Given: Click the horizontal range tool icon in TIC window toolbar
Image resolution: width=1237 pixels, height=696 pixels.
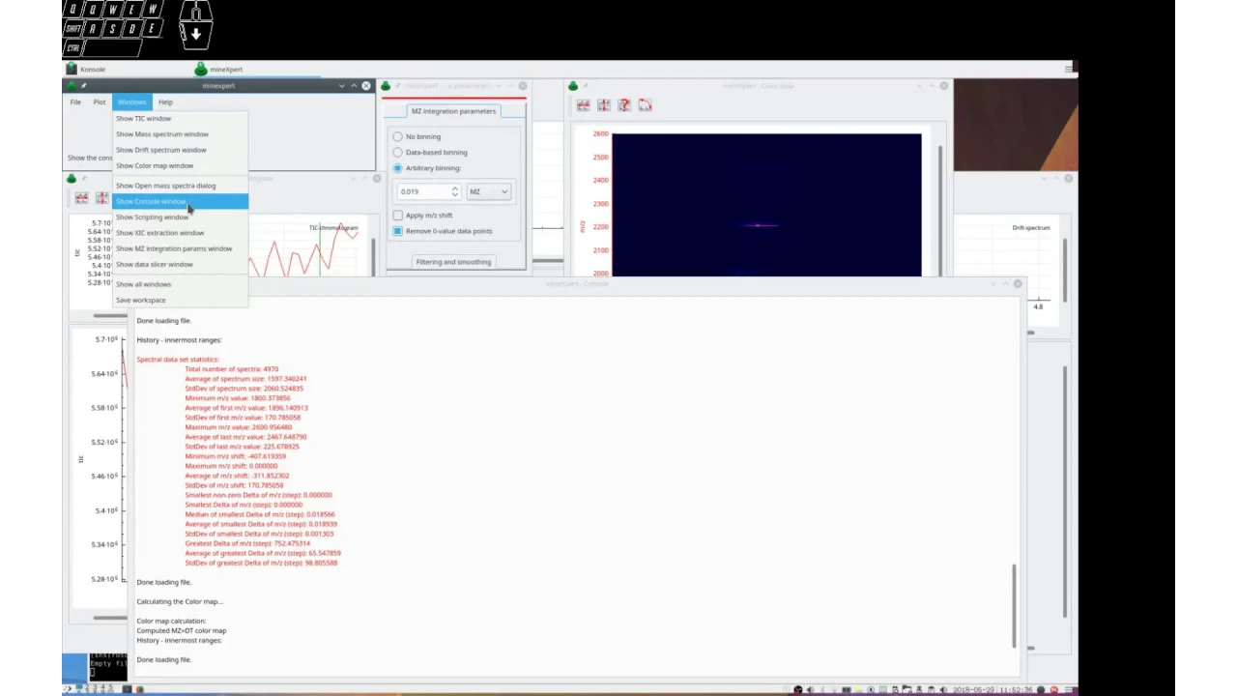Looking at the screenshot, I should [x=81, y=198].
